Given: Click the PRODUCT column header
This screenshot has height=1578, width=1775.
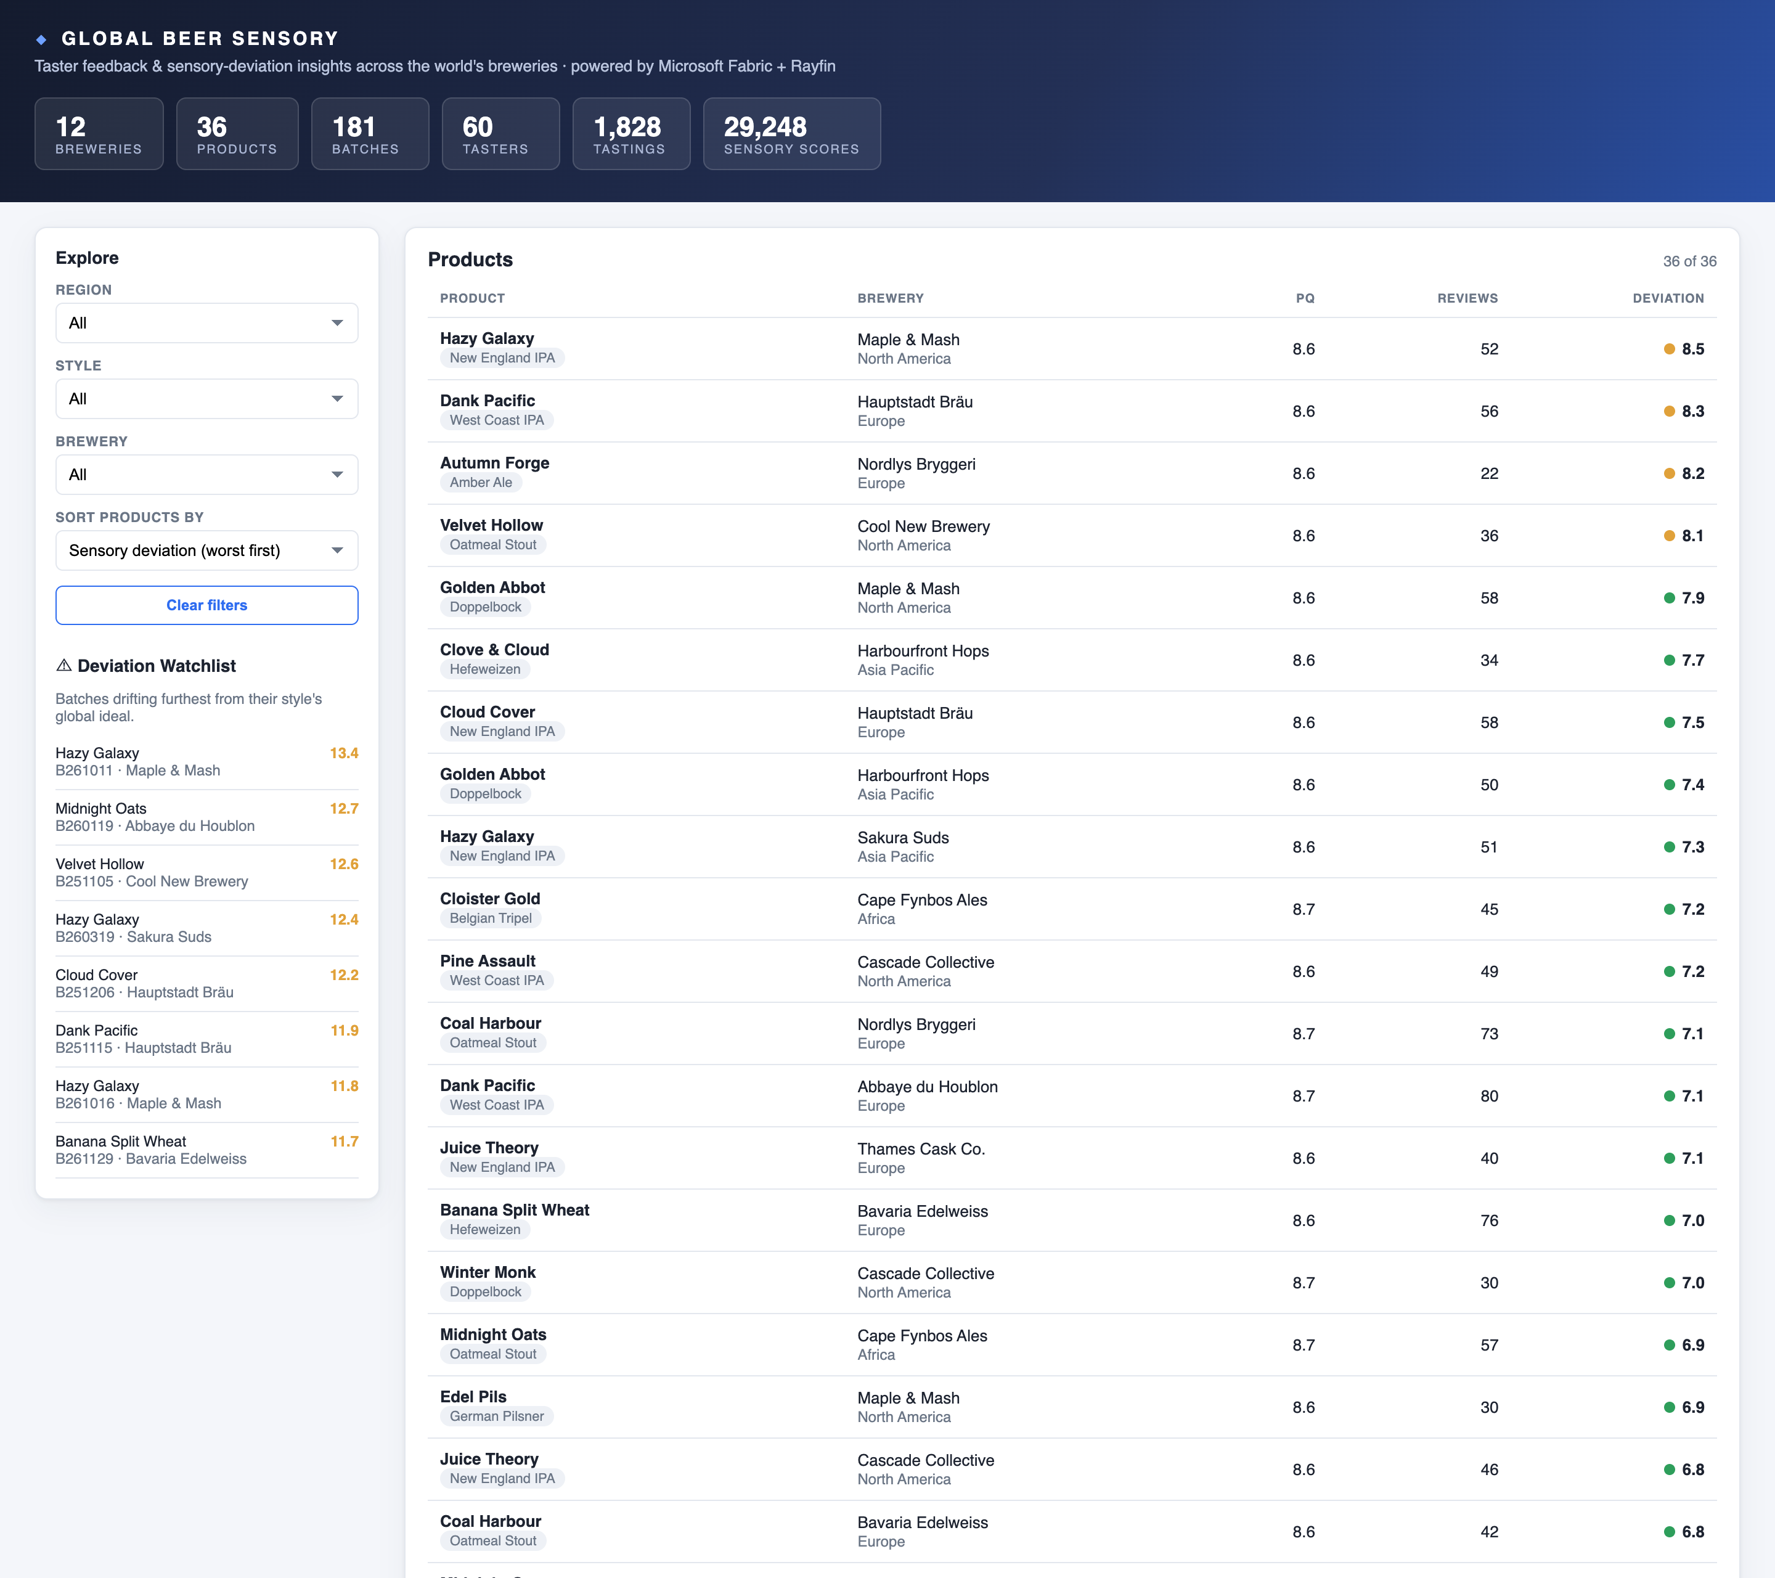Looking at the screenshot, I should pyautogui.click(x=472, y=298).
